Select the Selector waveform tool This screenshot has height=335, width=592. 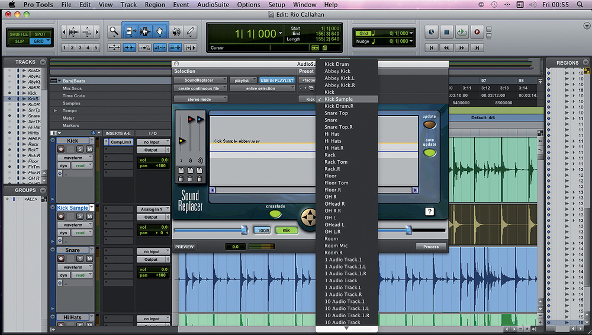(145, 32)
